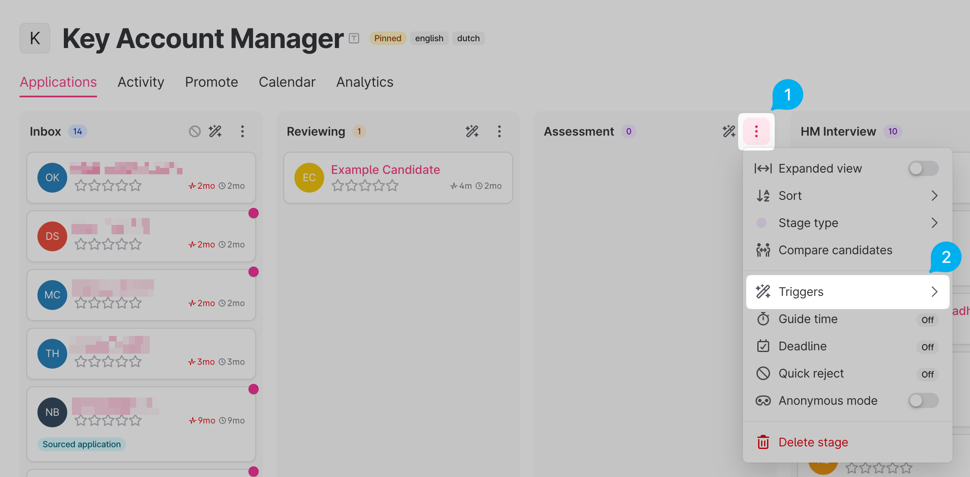This screenshot has width=970, height=477.
Task: Open the Triggers submenu
Action: [x=847, y=292]
